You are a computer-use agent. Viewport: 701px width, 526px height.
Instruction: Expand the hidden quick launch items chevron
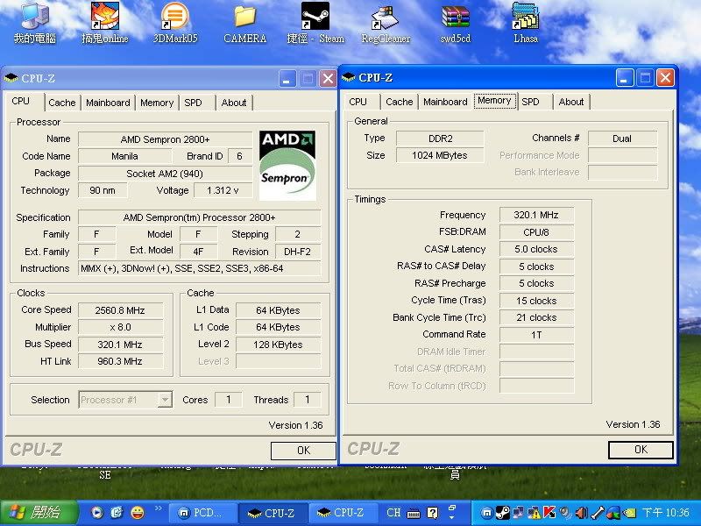tap(159, 508)
